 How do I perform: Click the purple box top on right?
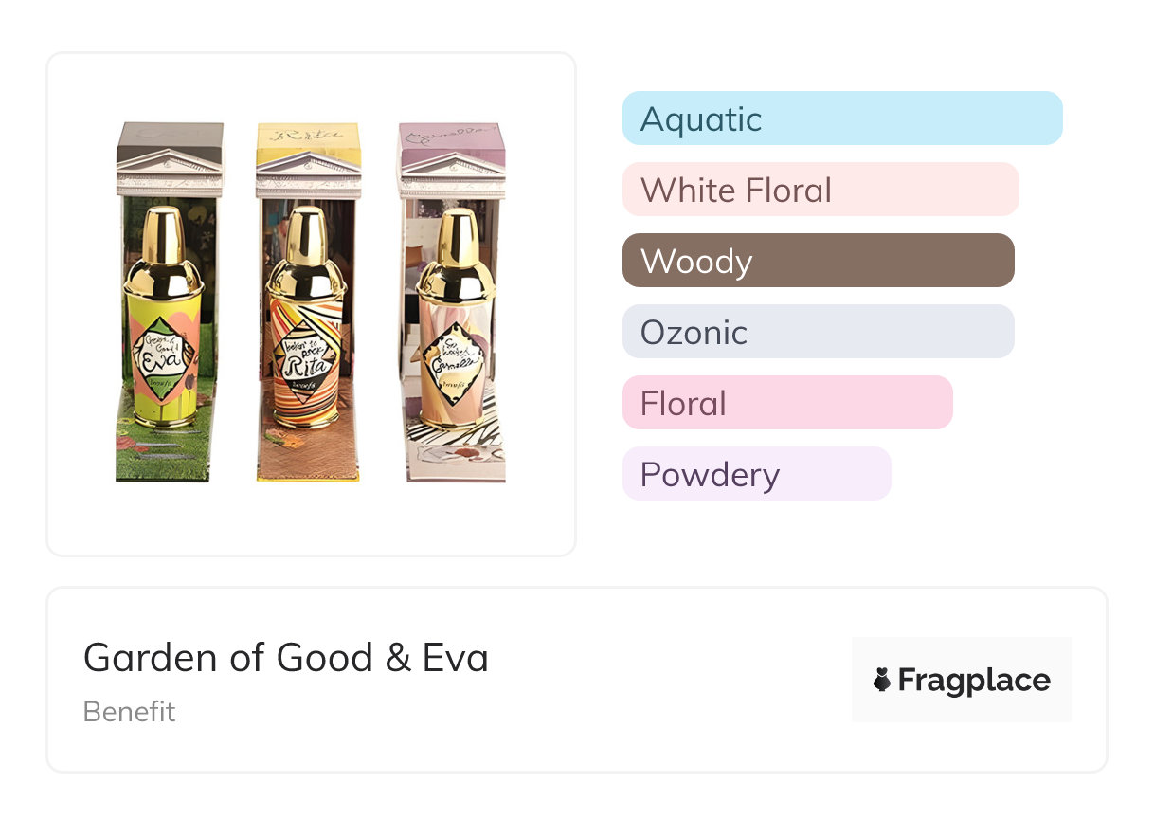(452, 137)
